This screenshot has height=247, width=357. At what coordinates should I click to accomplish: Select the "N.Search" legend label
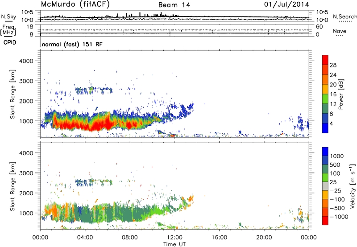pyautogui.click(x=345, y=16)
